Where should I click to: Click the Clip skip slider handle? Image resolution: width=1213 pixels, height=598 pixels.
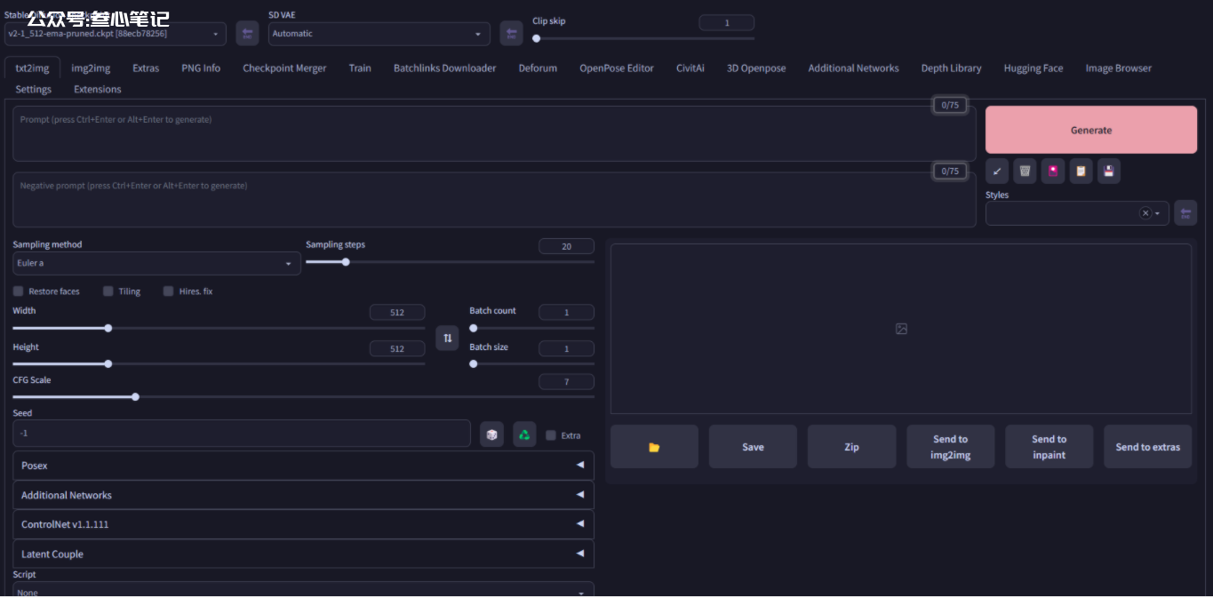coord(536,38)
